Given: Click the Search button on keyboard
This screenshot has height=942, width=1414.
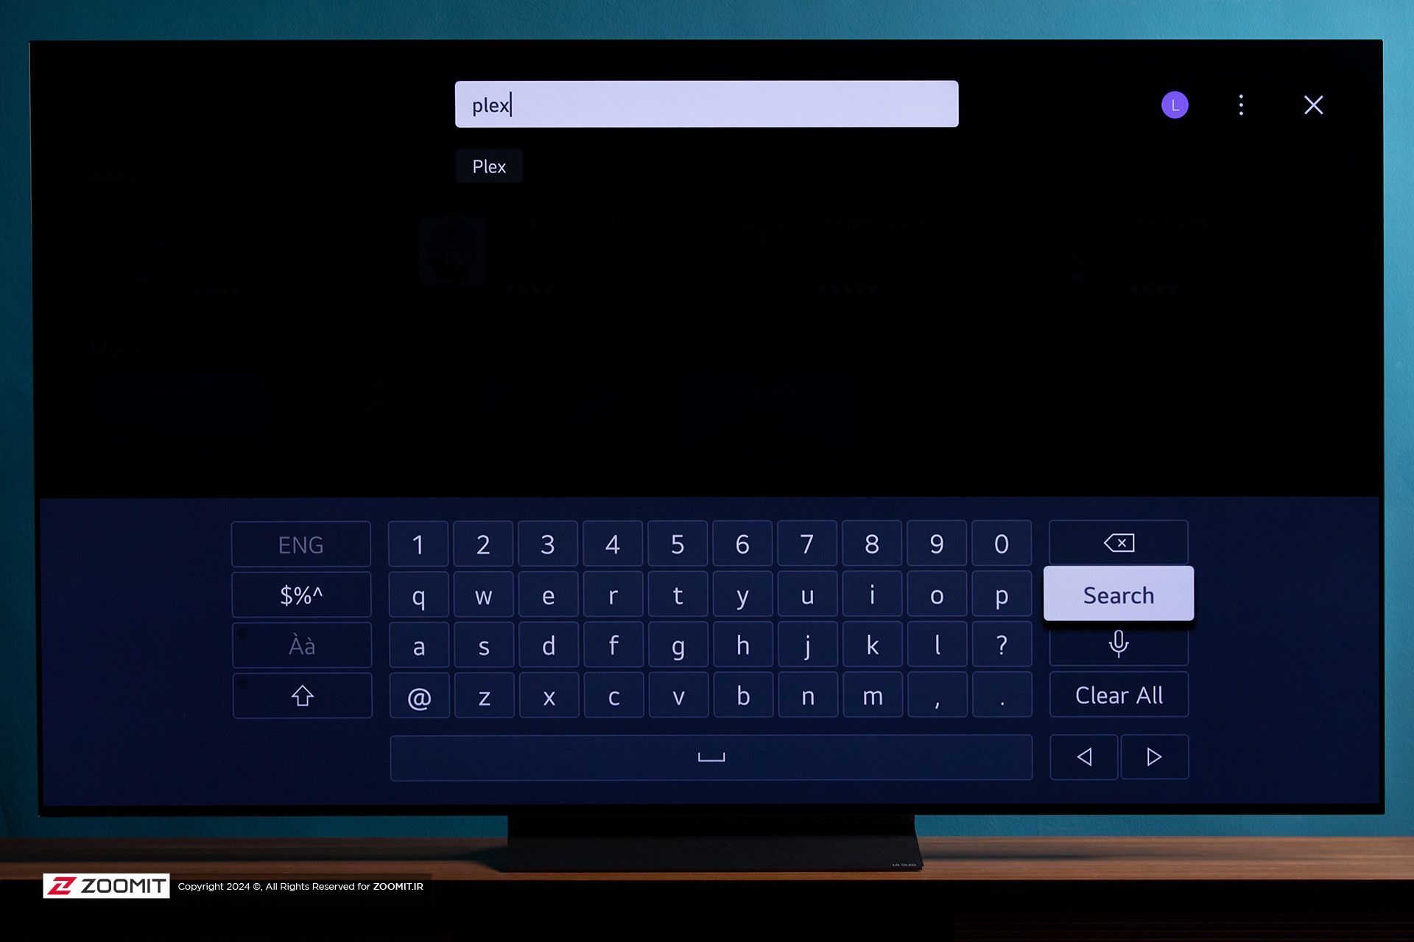Looking at the screenshot, I should pyautogui.click(x=1119, y=594).
